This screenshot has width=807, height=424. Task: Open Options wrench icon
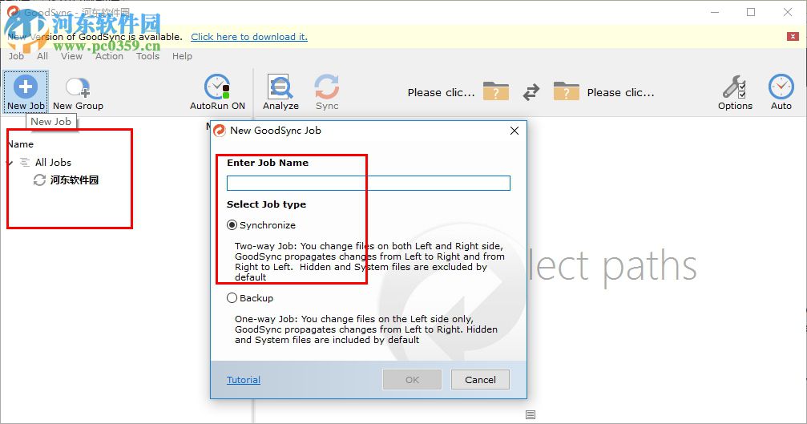734,87
